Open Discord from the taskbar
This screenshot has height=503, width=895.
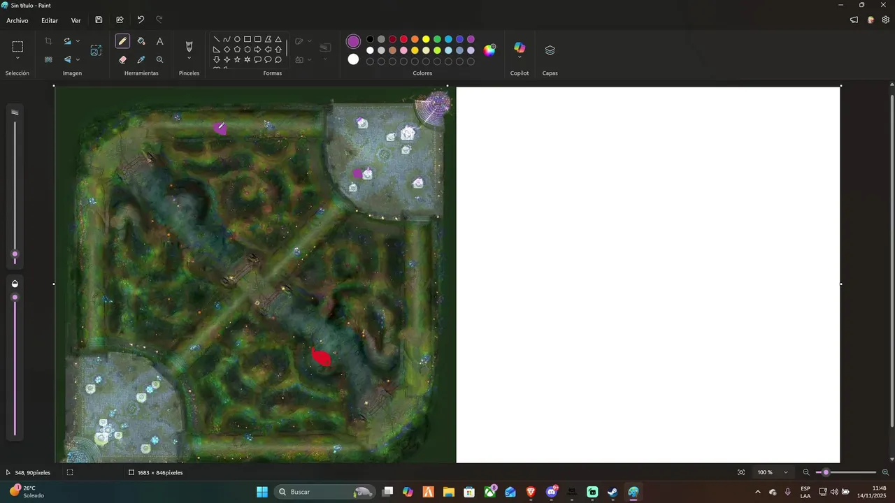tap(552, 492)
